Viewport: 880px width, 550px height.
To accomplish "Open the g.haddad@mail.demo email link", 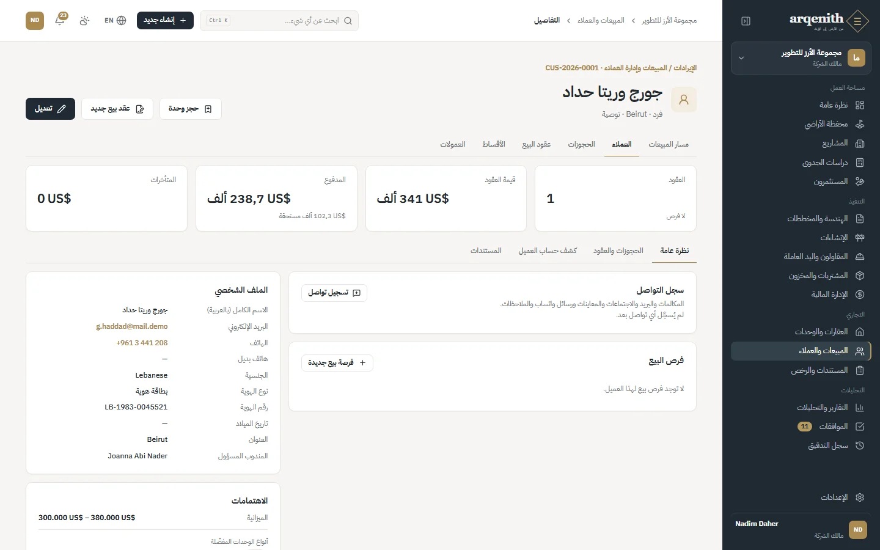I will (132, 327).
